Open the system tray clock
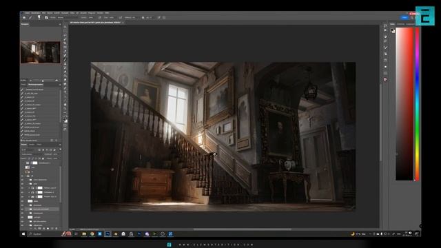The width and height of the screenshot is (441, 248). coord(407,234)
